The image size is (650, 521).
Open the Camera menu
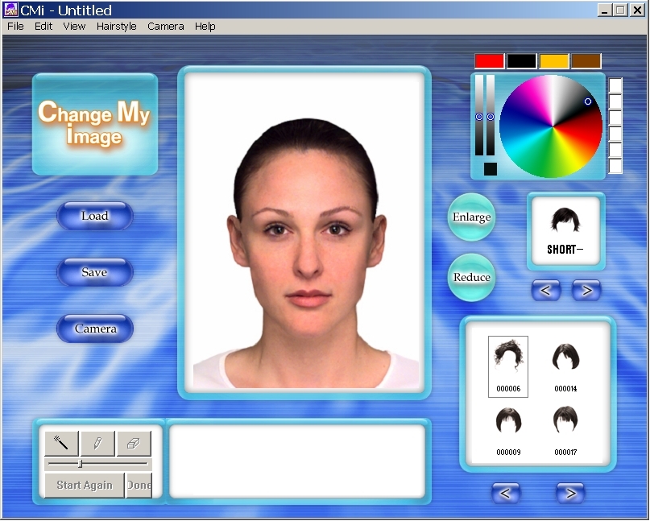[x=165, y=26]
